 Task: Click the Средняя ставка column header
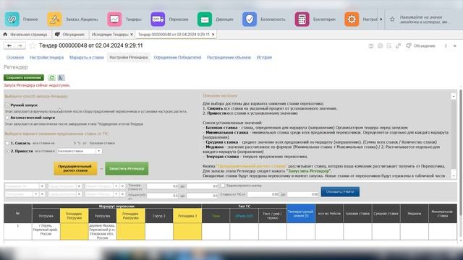[386, 214]
